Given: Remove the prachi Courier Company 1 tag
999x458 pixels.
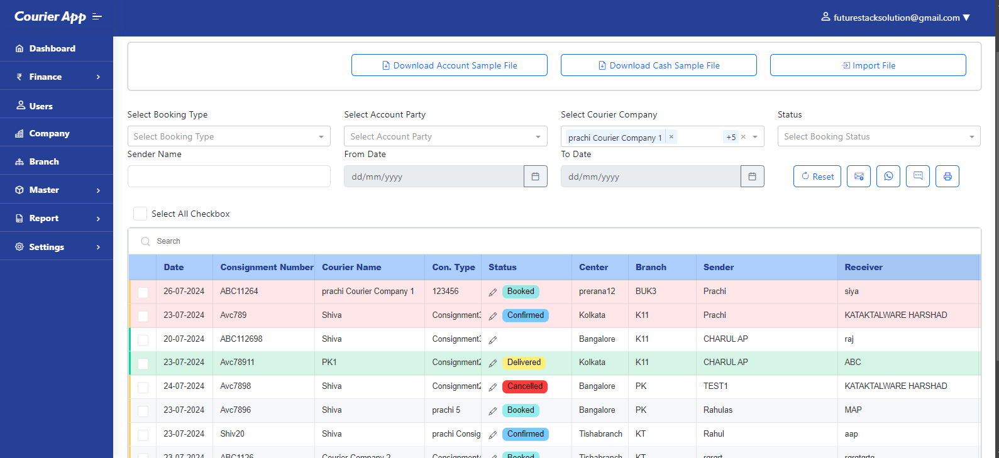Looking at the screenshot, I should tap(671, 137).
